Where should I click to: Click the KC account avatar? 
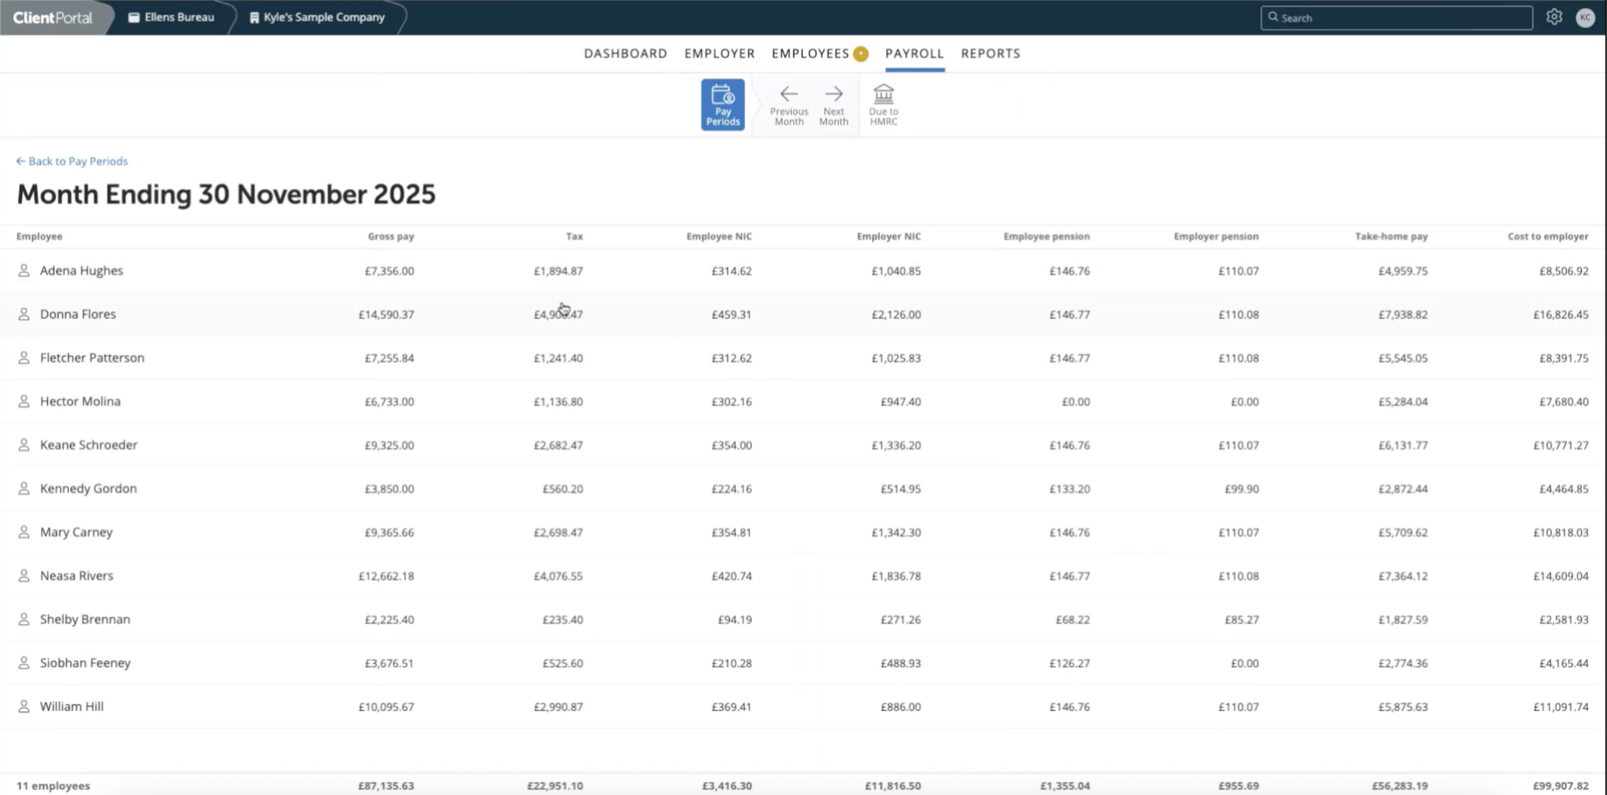tap(1586, 17)
